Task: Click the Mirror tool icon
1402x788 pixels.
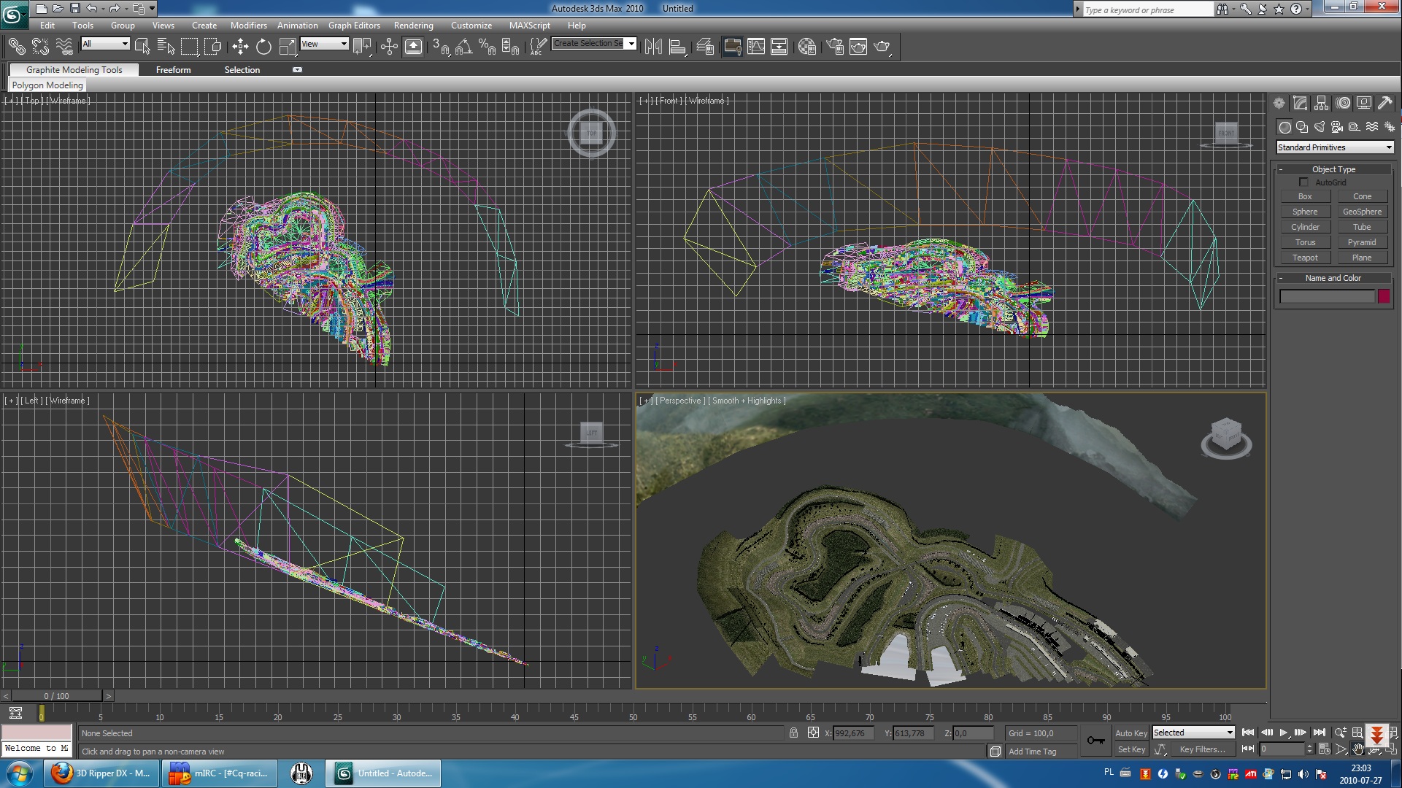Action: pos(653,47)
